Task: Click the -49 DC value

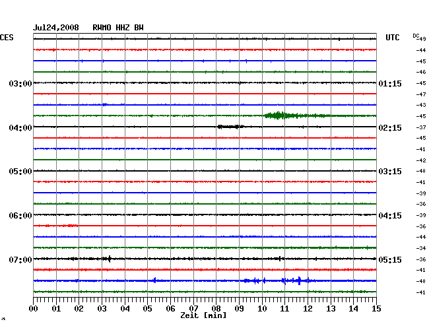Action: click(x=421, y=39)
